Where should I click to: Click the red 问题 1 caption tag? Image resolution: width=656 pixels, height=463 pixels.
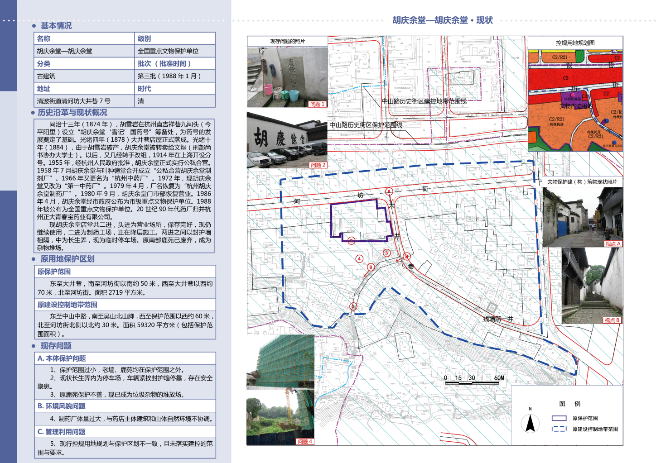point(317,104)
